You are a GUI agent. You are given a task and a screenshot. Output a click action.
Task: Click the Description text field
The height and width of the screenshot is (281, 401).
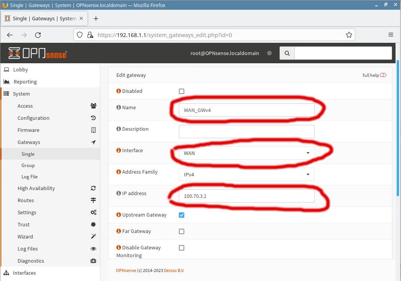(246, 132)
